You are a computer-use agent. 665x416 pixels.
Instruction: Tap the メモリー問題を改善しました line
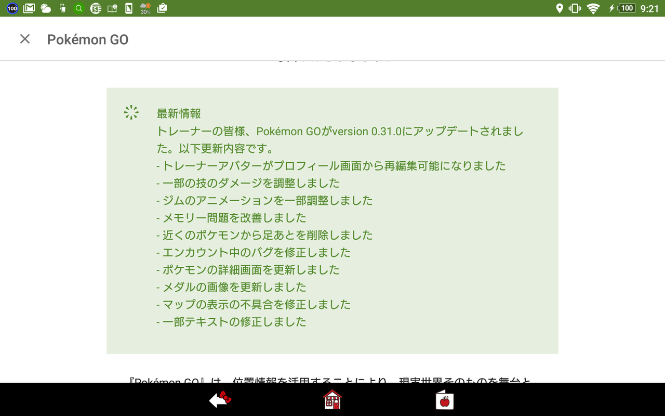pos(231,217)
